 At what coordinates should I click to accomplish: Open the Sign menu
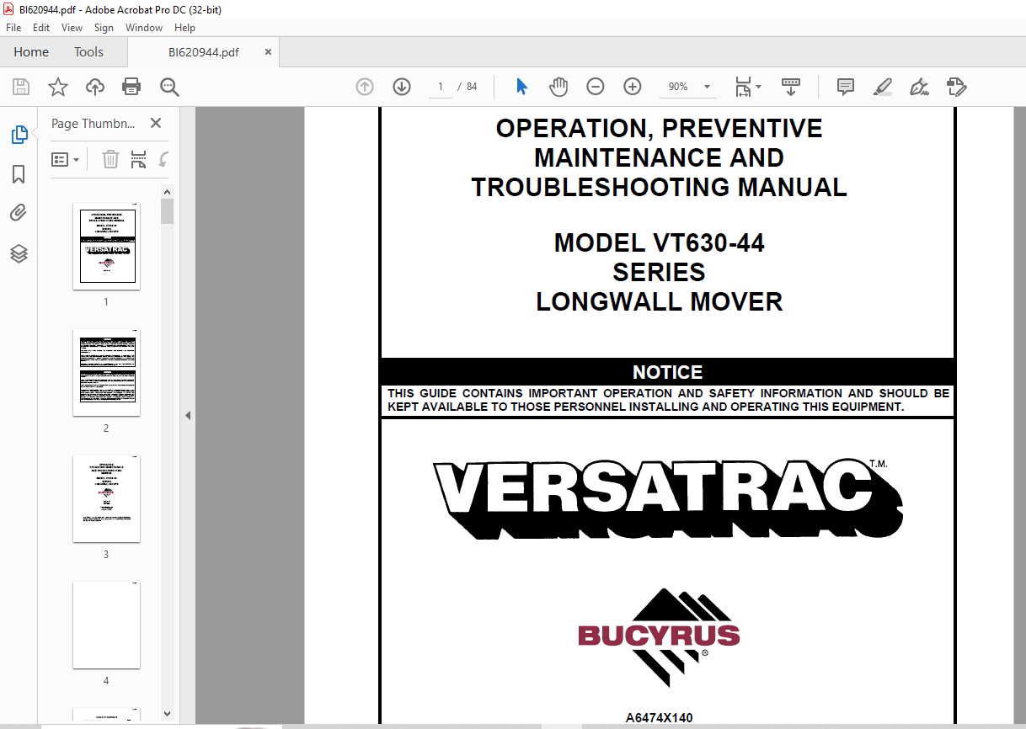[x=104, y=28]
